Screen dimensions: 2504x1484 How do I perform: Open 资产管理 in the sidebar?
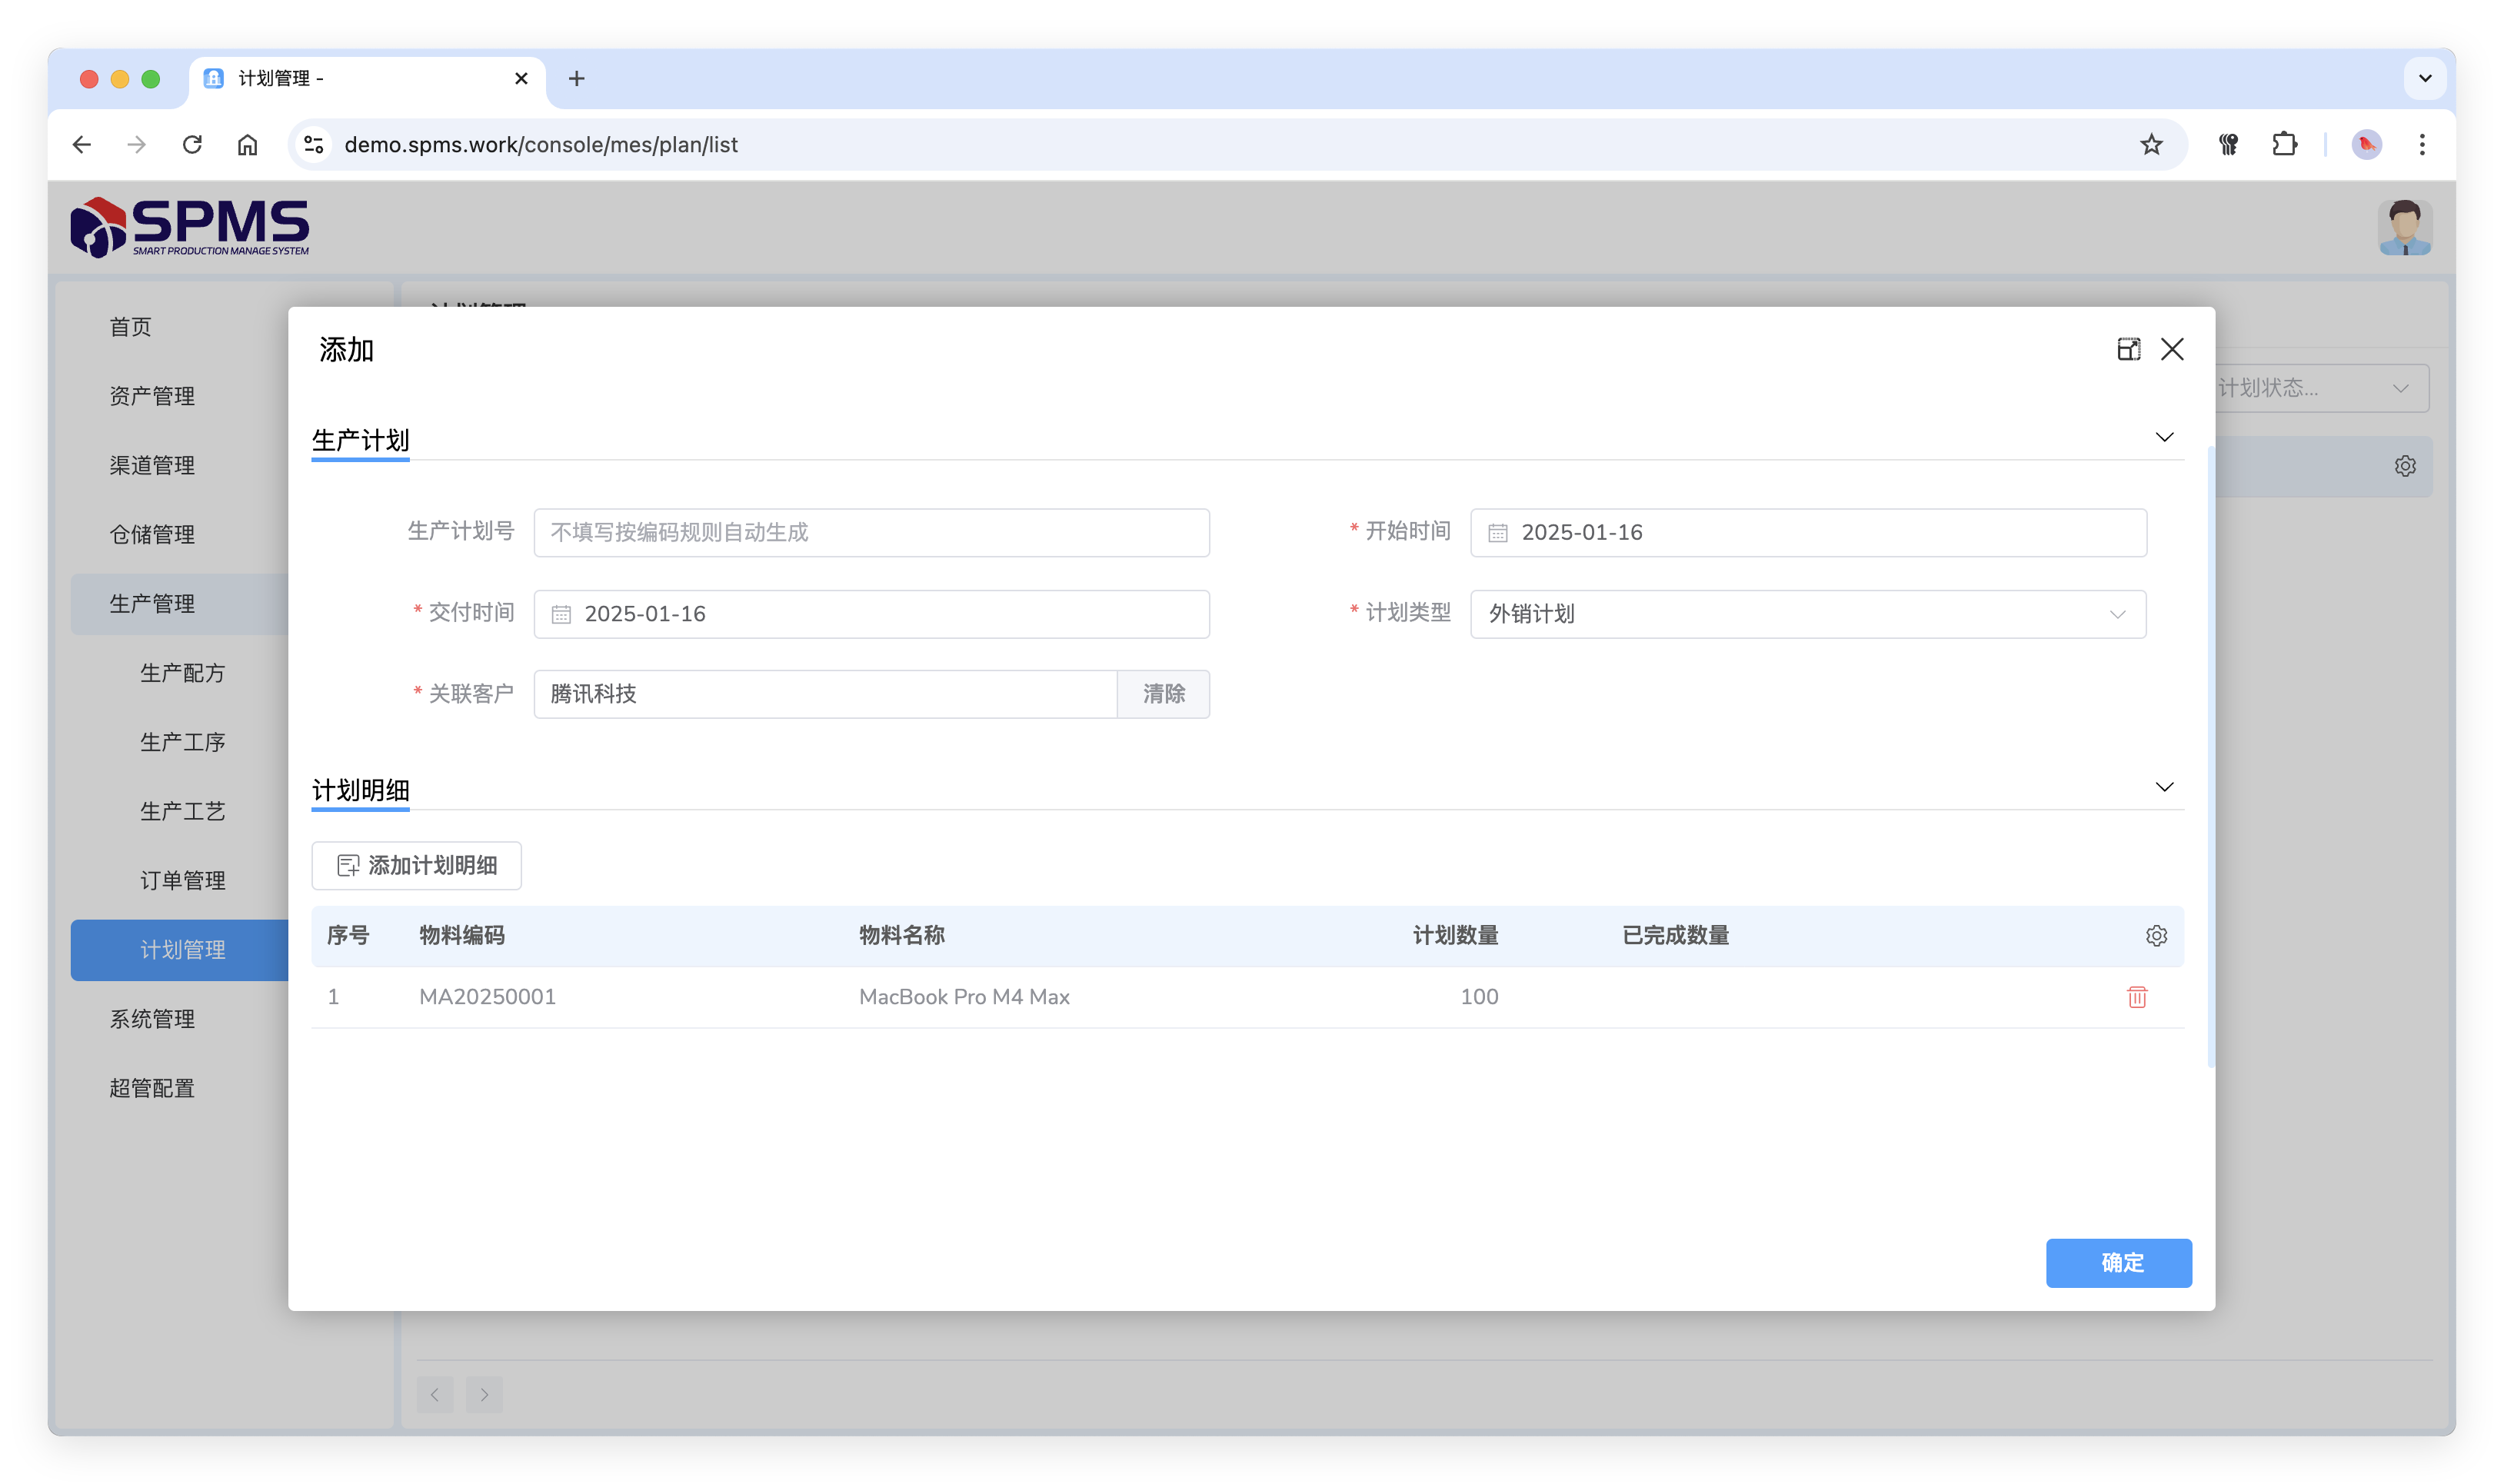click(152, 396)
